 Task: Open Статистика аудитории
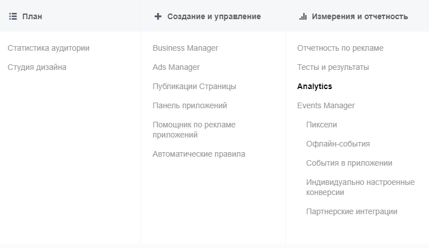coord(49,48)
